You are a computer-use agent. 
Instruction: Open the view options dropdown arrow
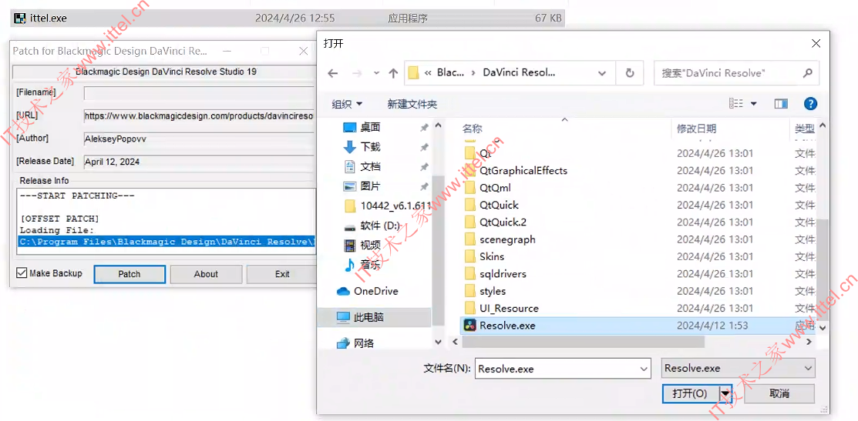click(753, 104)
